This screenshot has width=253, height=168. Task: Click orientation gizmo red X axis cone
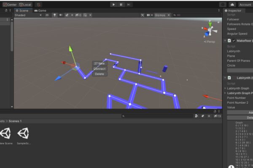205,29
